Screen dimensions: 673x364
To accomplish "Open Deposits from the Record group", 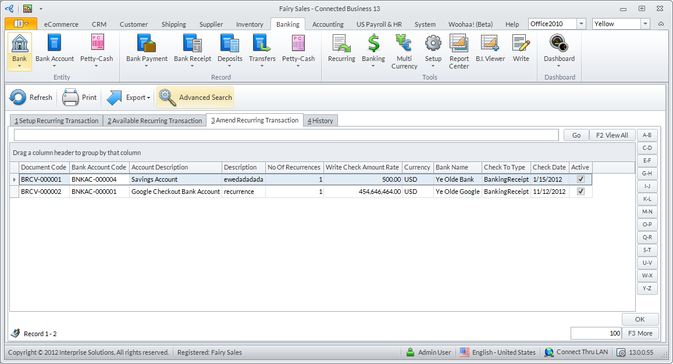I will click(230, 44).
